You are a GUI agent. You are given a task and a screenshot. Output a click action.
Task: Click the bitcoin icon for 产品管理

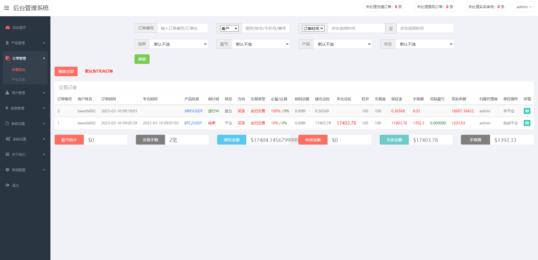tap(7, 43)
